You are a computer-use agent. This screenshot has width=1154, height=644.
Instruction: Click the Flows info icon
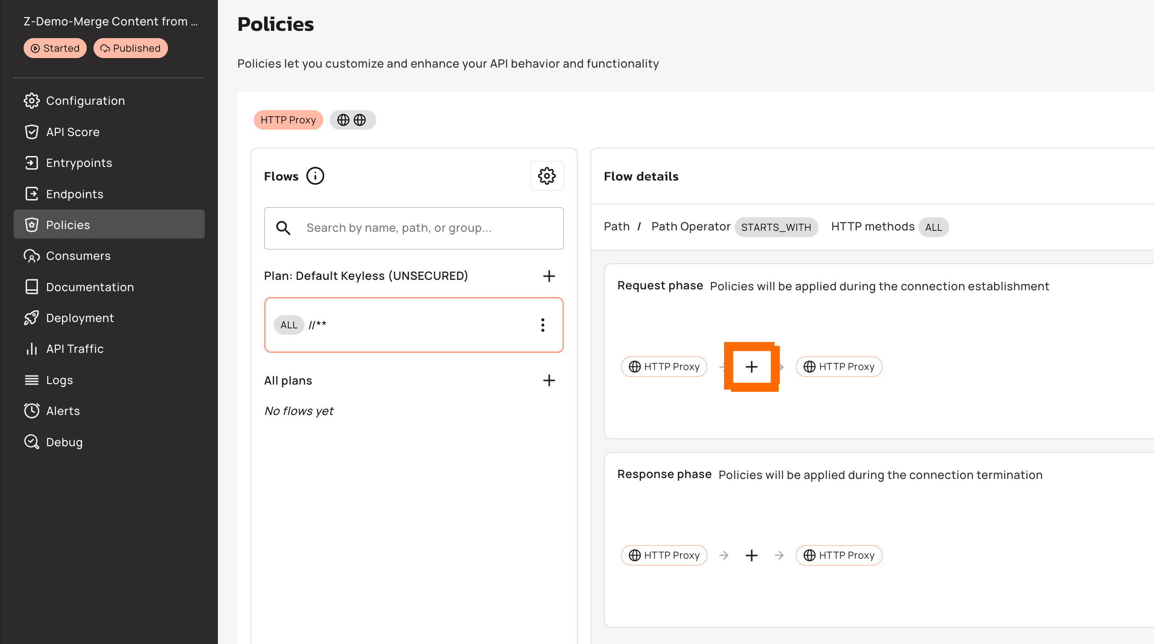315,176
